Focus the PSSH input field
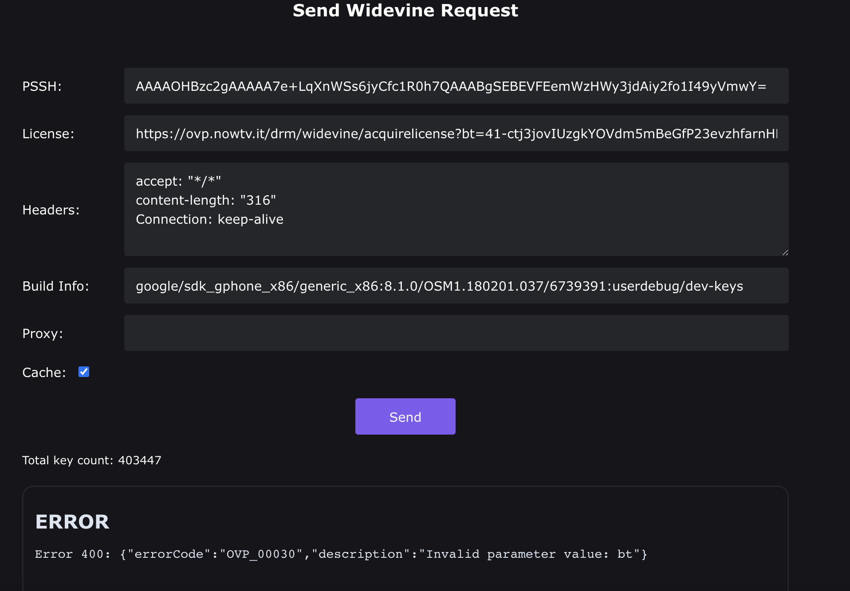 pyautogui.click(x=456, y=86)
